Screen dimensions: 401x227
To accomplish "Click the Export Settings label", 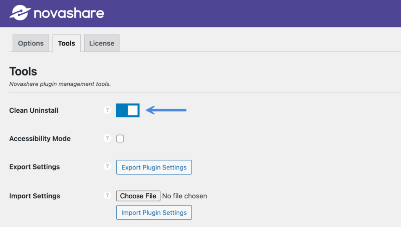I will (34, 167).
